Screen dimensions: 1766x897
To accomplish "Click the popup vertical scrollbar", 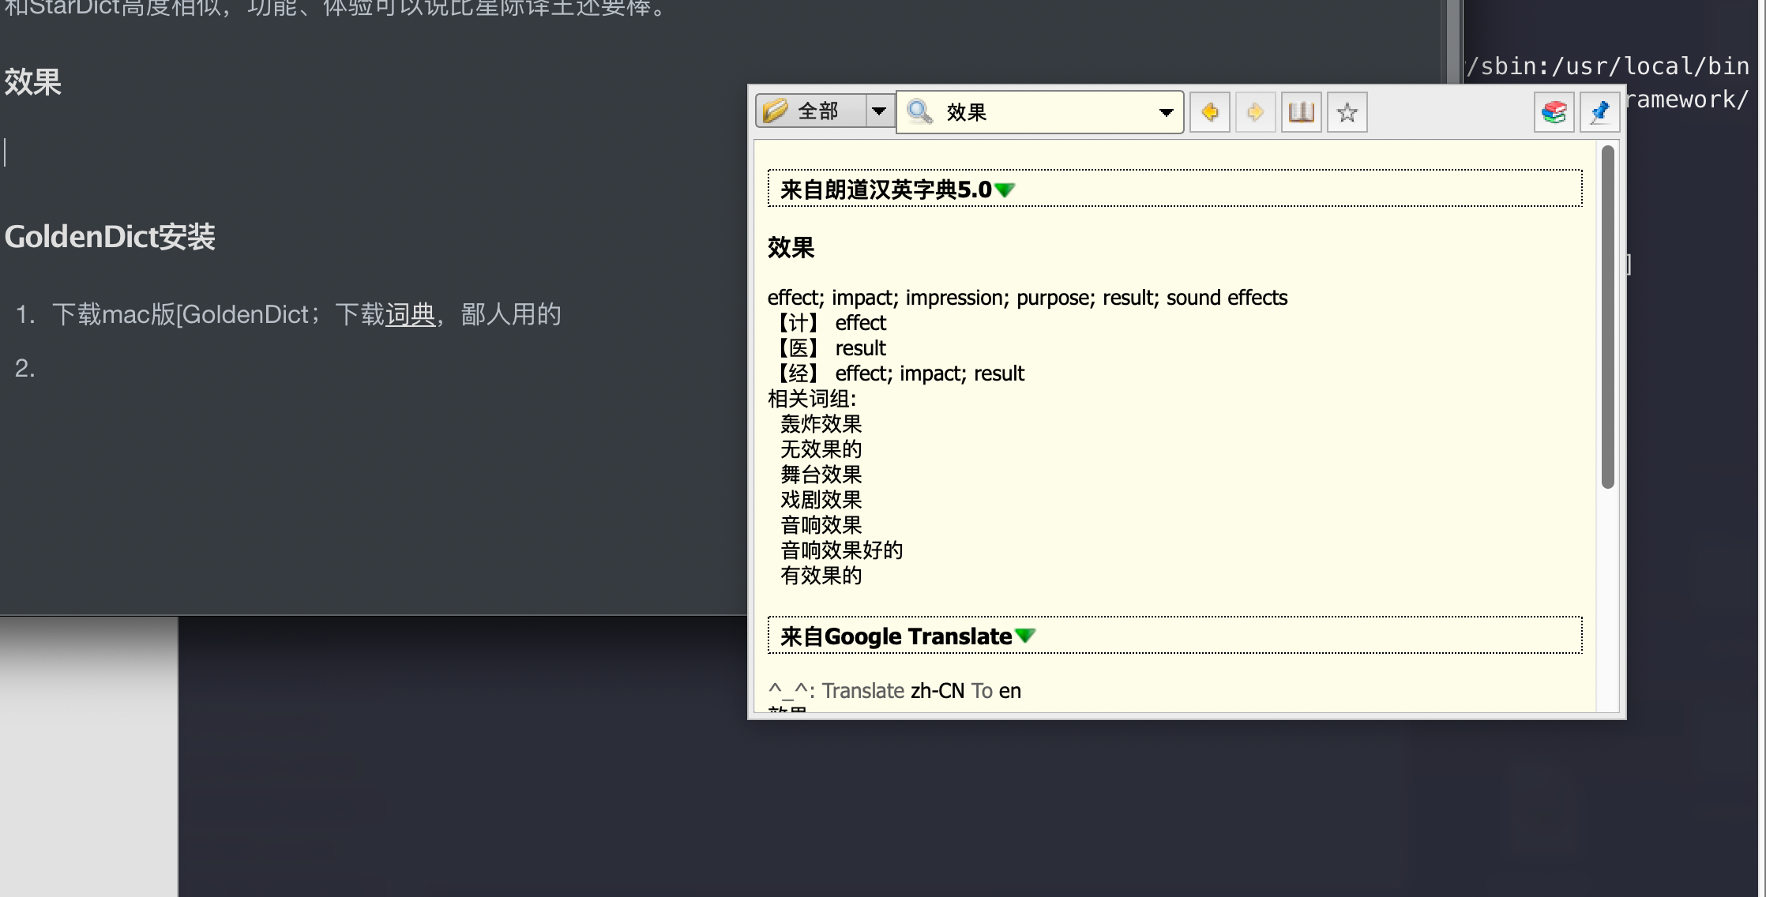I will (1607, 317).
